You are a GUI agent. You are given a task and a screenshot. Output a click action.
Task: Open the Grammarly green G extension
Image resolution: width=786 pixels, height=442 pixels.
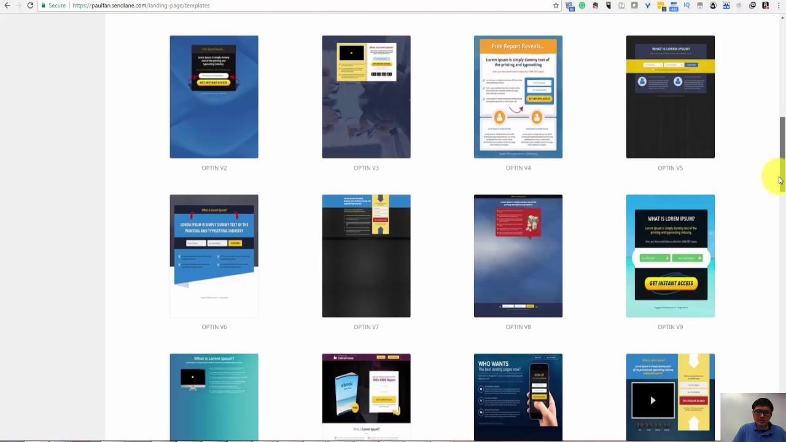point(582,6)
